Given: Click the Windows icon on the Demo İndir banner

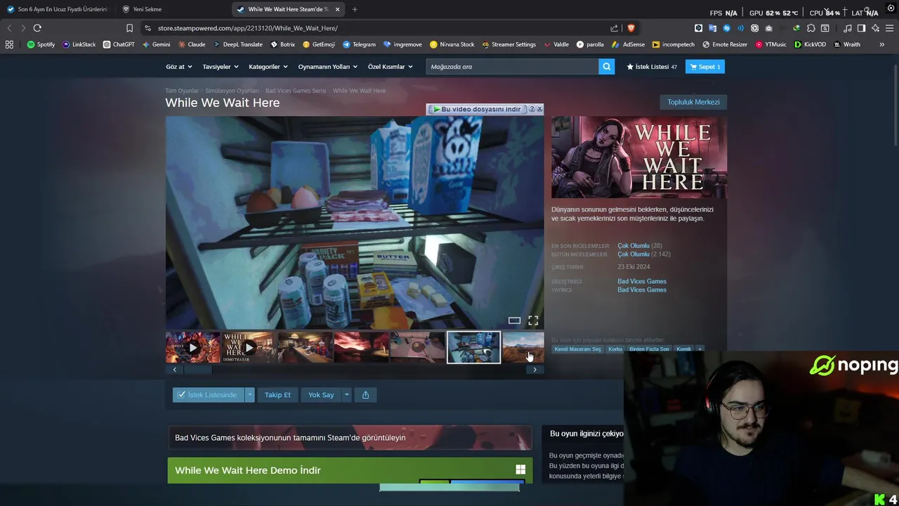Looking at the screenshot, I should [520, 470].
